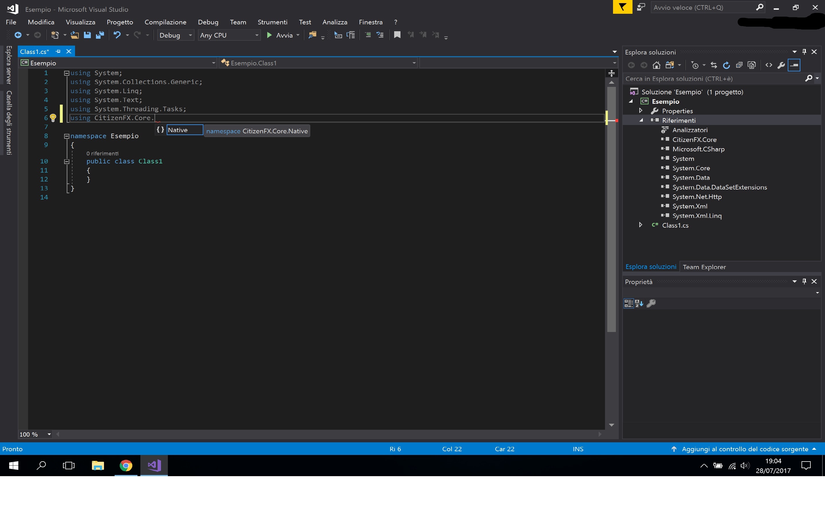
Task: Open the Avvia dropdown arrow
Action: (298, 35)
